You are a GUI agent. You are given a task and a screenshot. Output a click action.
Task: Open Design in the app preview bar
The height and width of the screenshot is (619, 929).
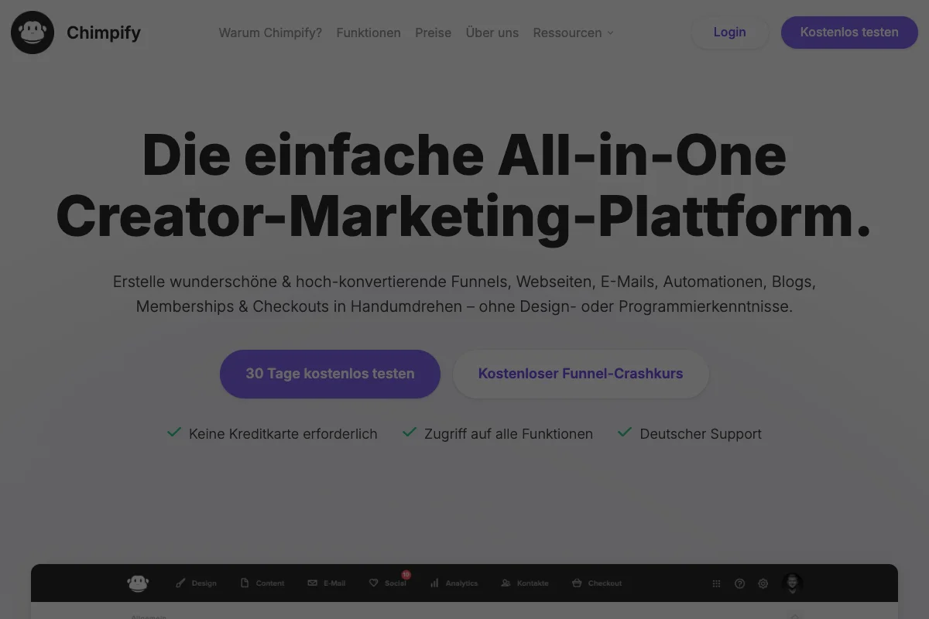[197, 583]
